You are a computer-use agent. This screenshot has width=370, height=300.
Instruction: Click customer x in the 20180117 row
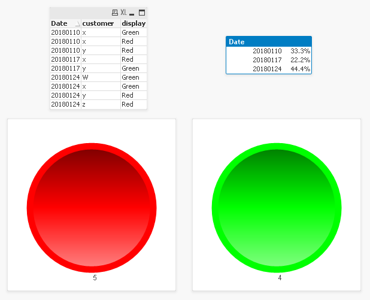[101, 59]
